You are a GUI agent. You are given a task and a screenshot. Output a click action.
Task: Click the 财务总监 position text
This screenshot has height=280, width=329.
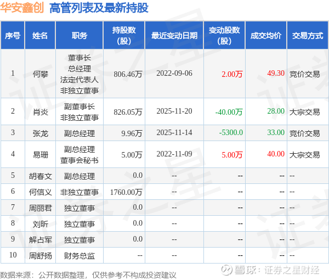(x=80, y=256)
